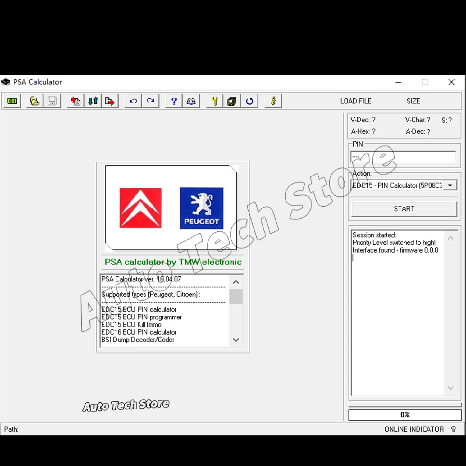Image resolution: width=466 pixels, height=466 pixels.
Task: Open settings via the wrench icon
Action: [214, 101]
